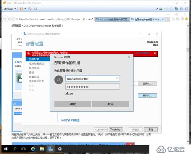Dismiss the red error banner with its X
Screen dimensions: 191x154
click(155, 53)
